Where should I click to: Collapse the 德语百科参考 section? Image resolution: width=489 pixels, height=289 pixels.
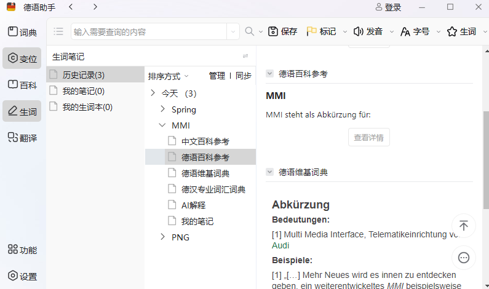coord(269,74)
